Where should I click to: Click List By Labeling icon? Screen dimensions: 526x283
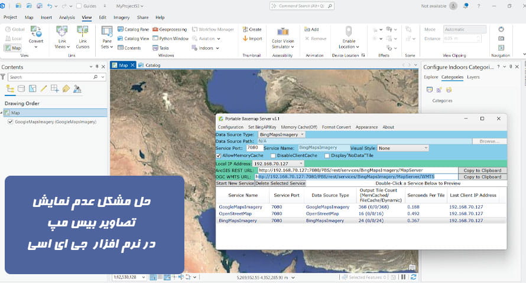(x=66, y=88)
